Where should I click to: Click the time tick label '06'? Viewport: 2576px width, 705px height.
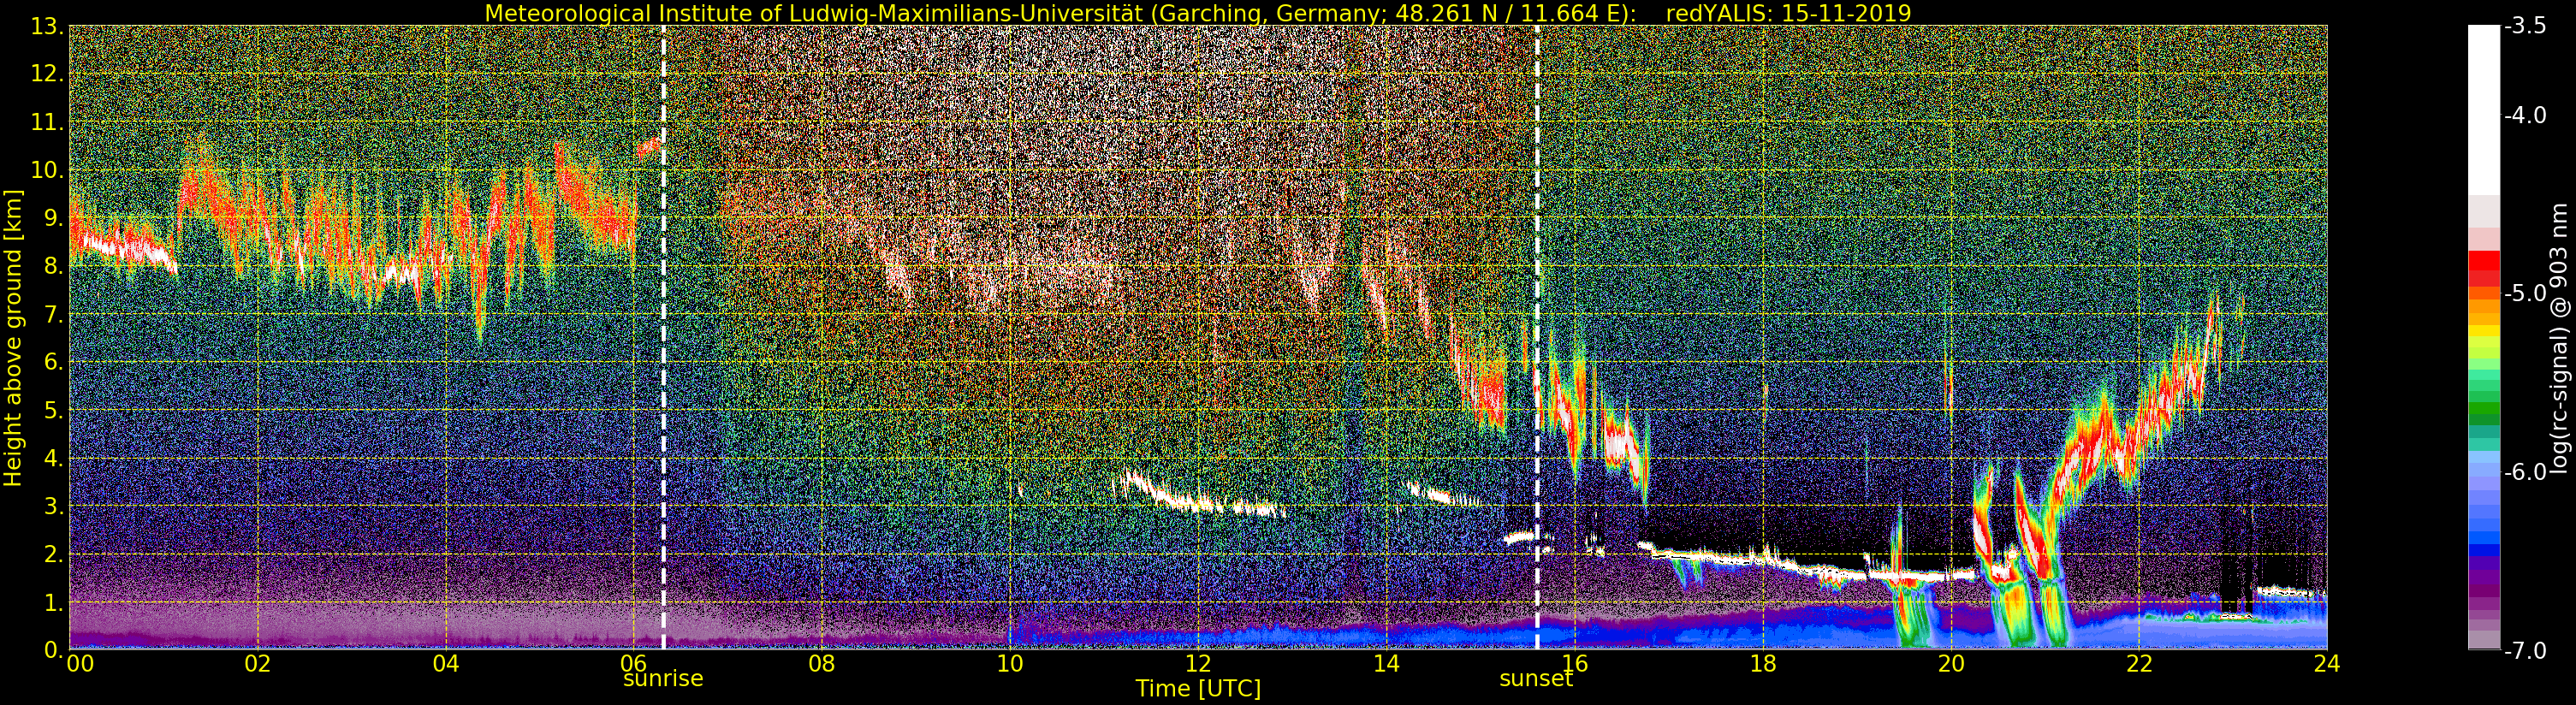[633, 664]
